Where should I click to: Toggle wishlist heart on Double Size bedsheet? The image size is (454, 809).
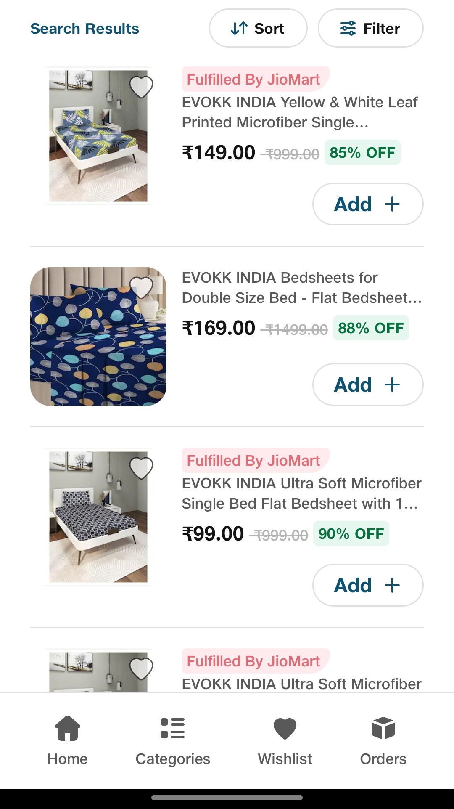coord(141,287)
